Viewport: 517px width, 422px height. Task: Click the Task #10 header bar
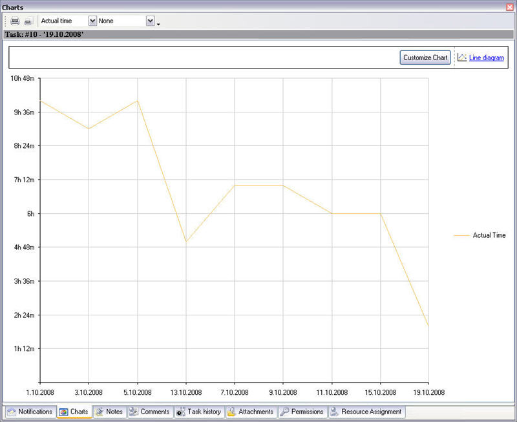click(258, 34)
